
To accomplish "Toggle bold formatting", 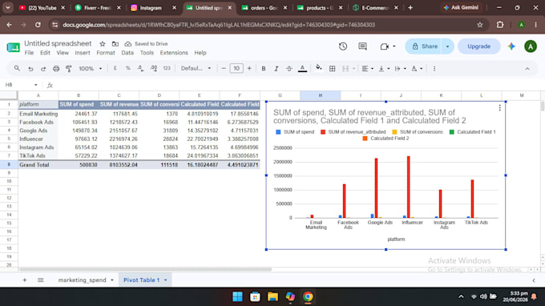I will pyautogui.click(x=264, y=69).
